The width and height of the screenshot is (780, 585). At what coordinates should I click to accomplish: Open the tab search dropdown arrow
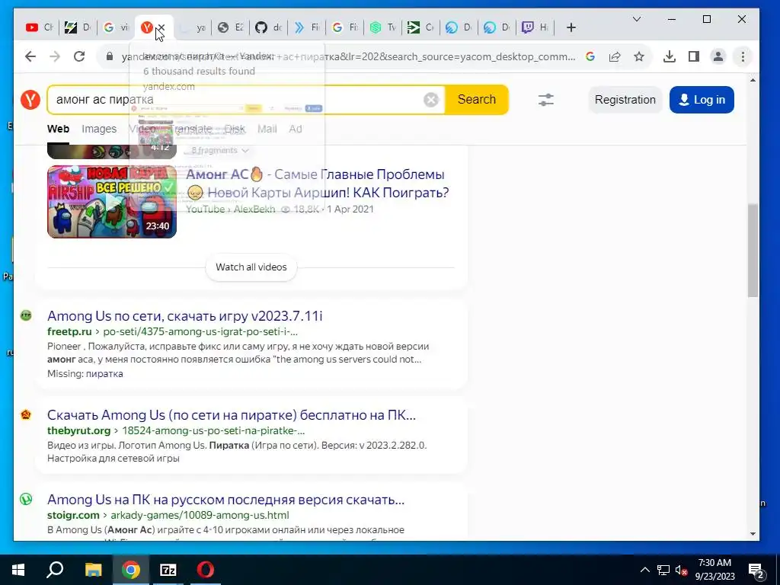click(637, 19)
